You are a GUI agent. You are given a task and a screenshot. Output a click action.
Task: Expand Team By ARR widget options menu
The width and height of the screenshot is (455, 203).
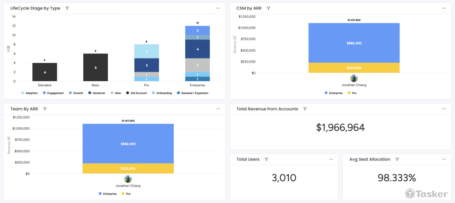218,109
